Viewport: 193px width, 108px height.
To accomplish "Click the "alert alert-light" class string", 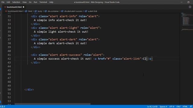I will [x=64, y=28].
